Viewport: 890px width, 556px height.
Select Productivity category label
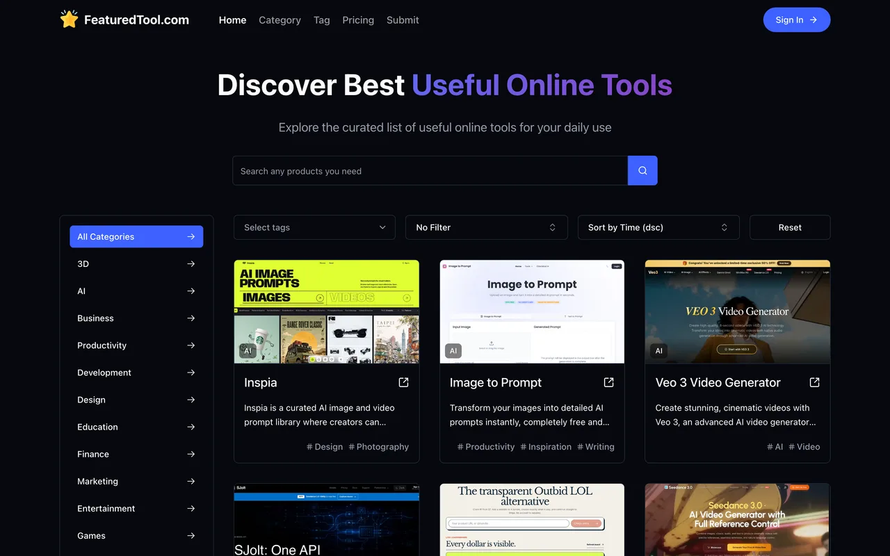coord(102,345)
